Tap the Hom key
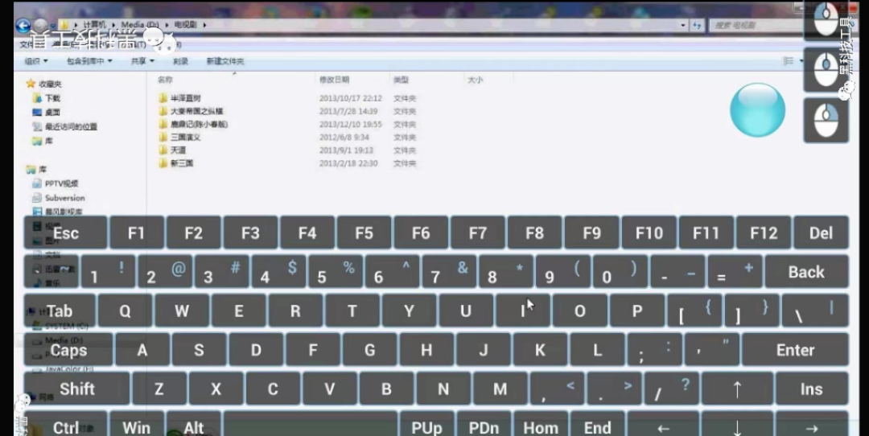869x436 pixels. pos(541,426)
